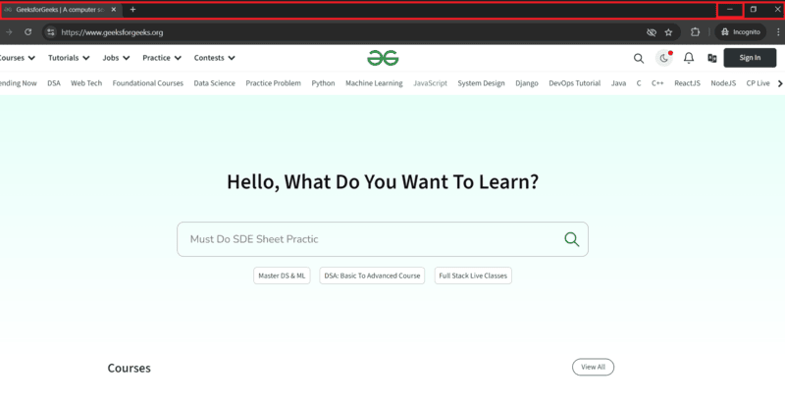Open the Incognito profile button
The height and width of the screenshot is (400, 785).
click(741, 32)
